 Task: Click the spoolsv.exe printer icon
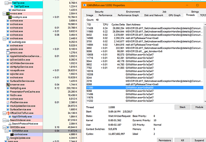click(8, 49)
